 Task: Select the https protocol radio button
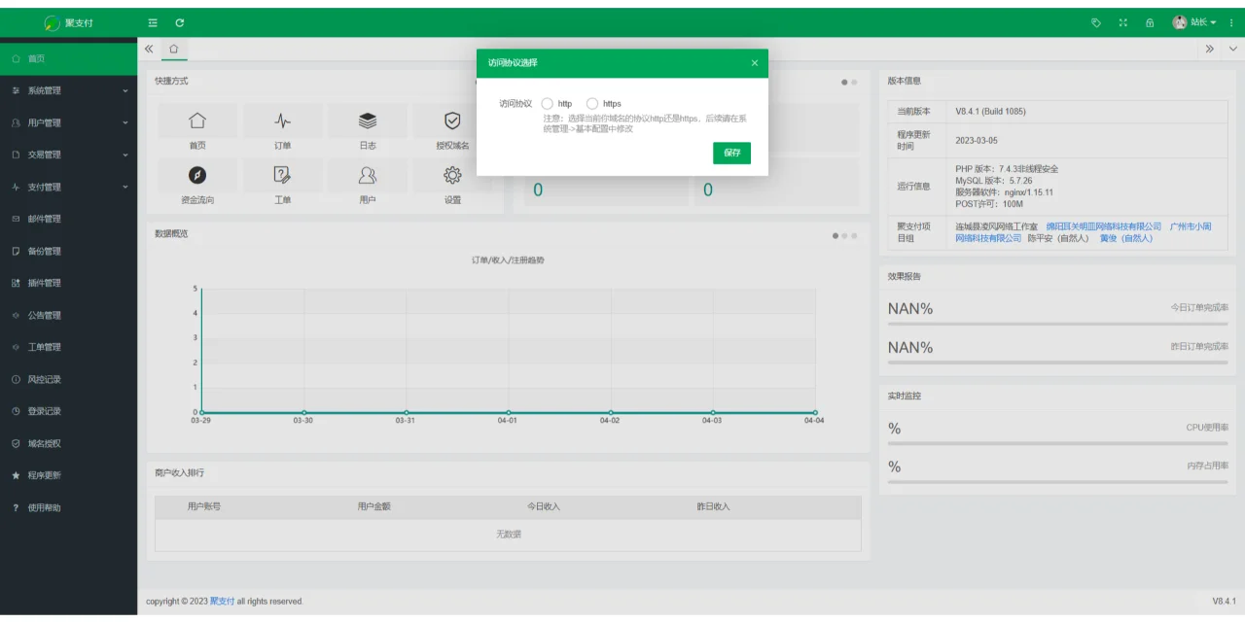click(x=592, y=104)
